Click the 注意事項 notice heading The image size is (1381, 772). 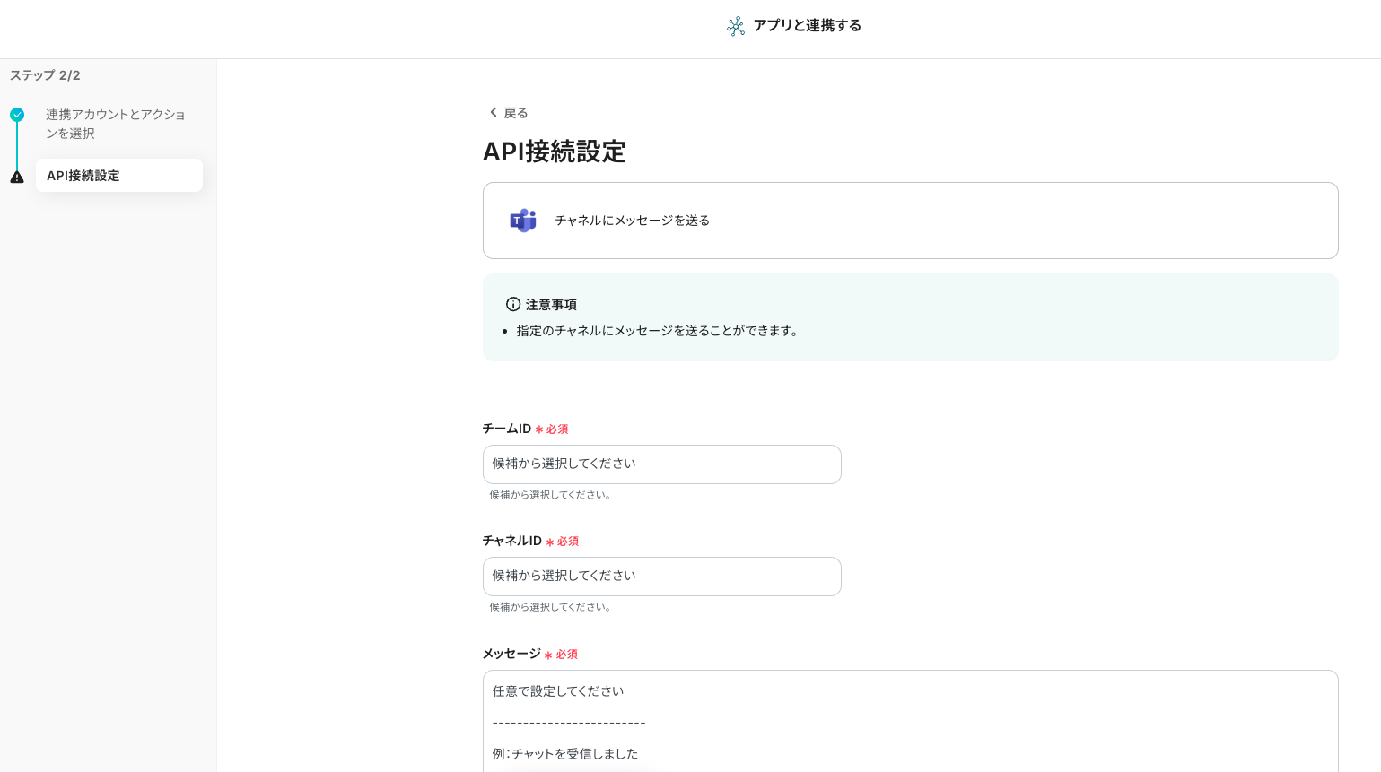[551, 305]
